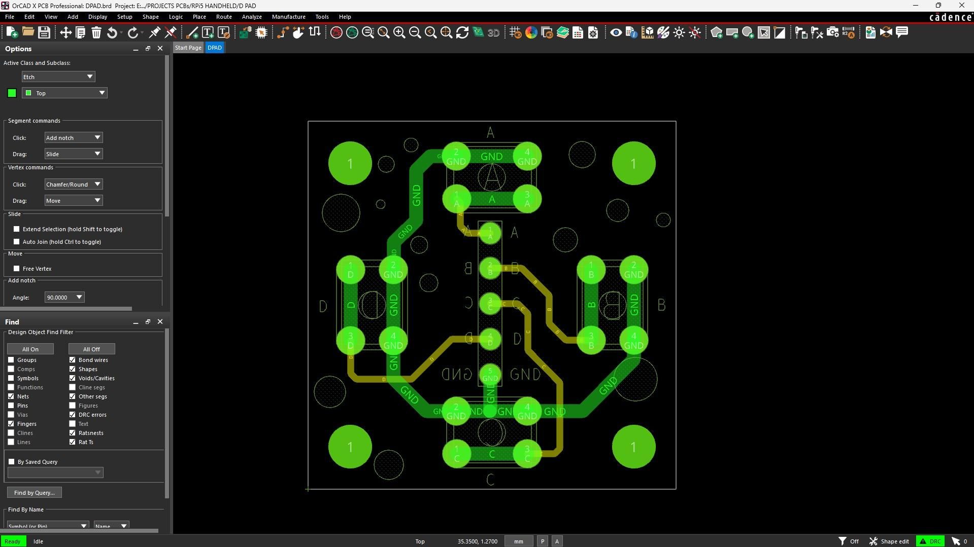The image size is (974, 547).
Task: Switch to the Start Page tab
Action: (x=188, y=48)
